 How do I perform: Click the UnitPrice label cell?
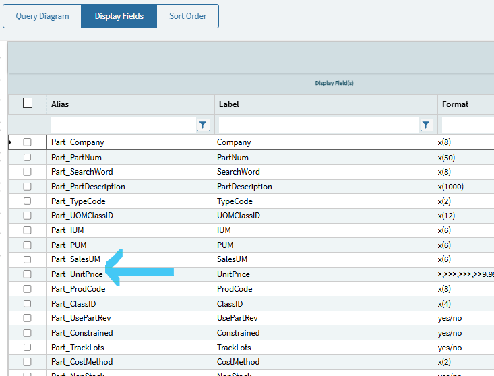(x=323, y=274)
